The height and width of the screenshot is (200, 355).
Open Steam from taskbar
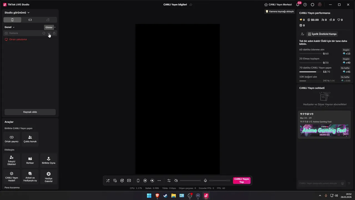tap(165, 196)
